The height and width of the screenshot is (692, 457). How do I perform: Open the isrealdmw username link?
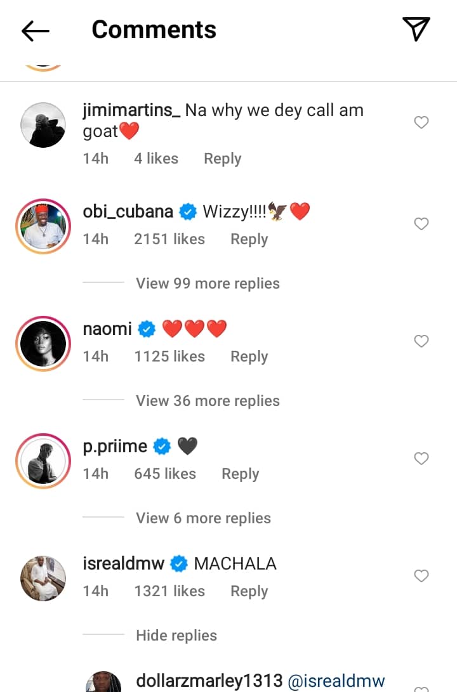tap(124, 563)
